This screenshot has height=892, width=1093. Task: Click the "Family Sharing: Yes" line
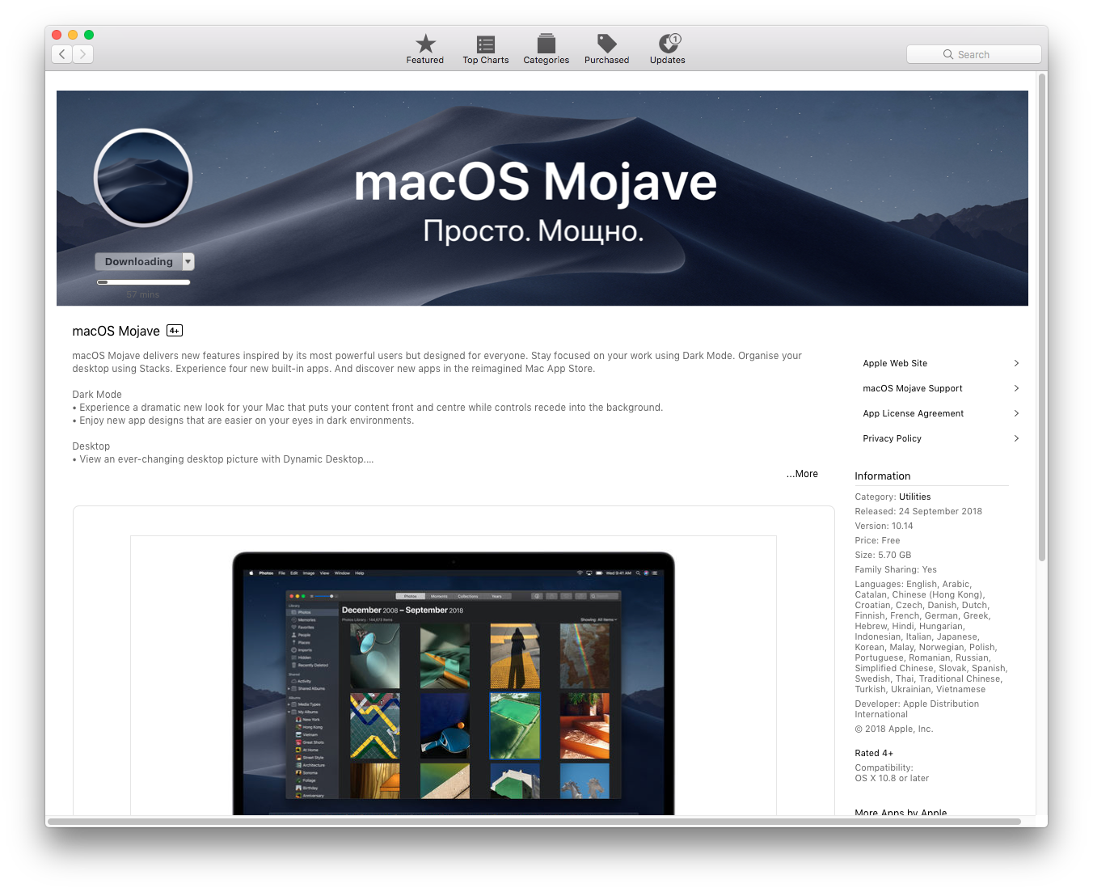[896, 569]
